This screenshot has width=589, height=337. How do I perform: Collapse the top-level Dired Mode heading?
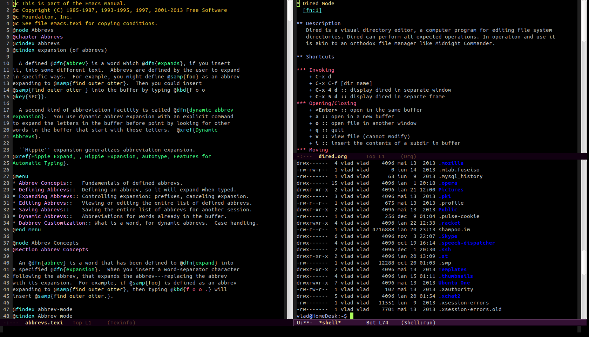(x=316, y=3)
